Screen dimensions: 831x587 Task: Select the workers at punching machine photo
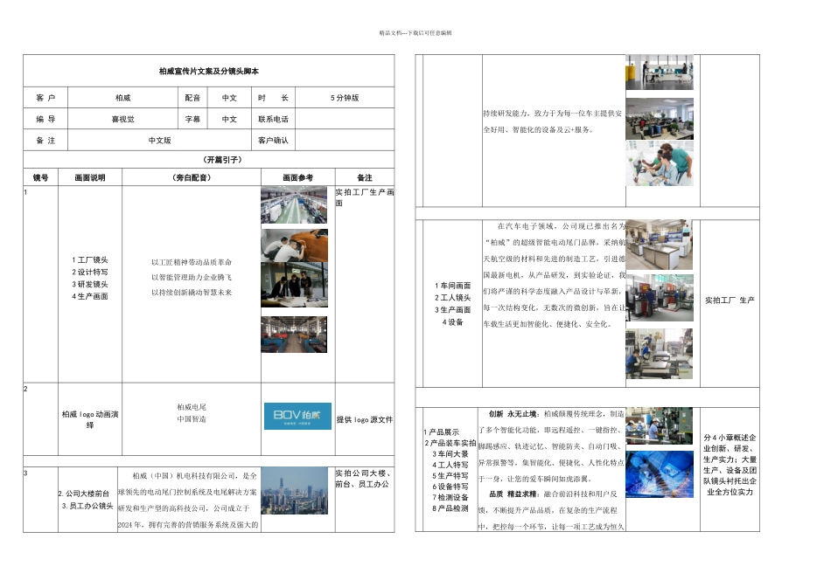tap(660, 353)
